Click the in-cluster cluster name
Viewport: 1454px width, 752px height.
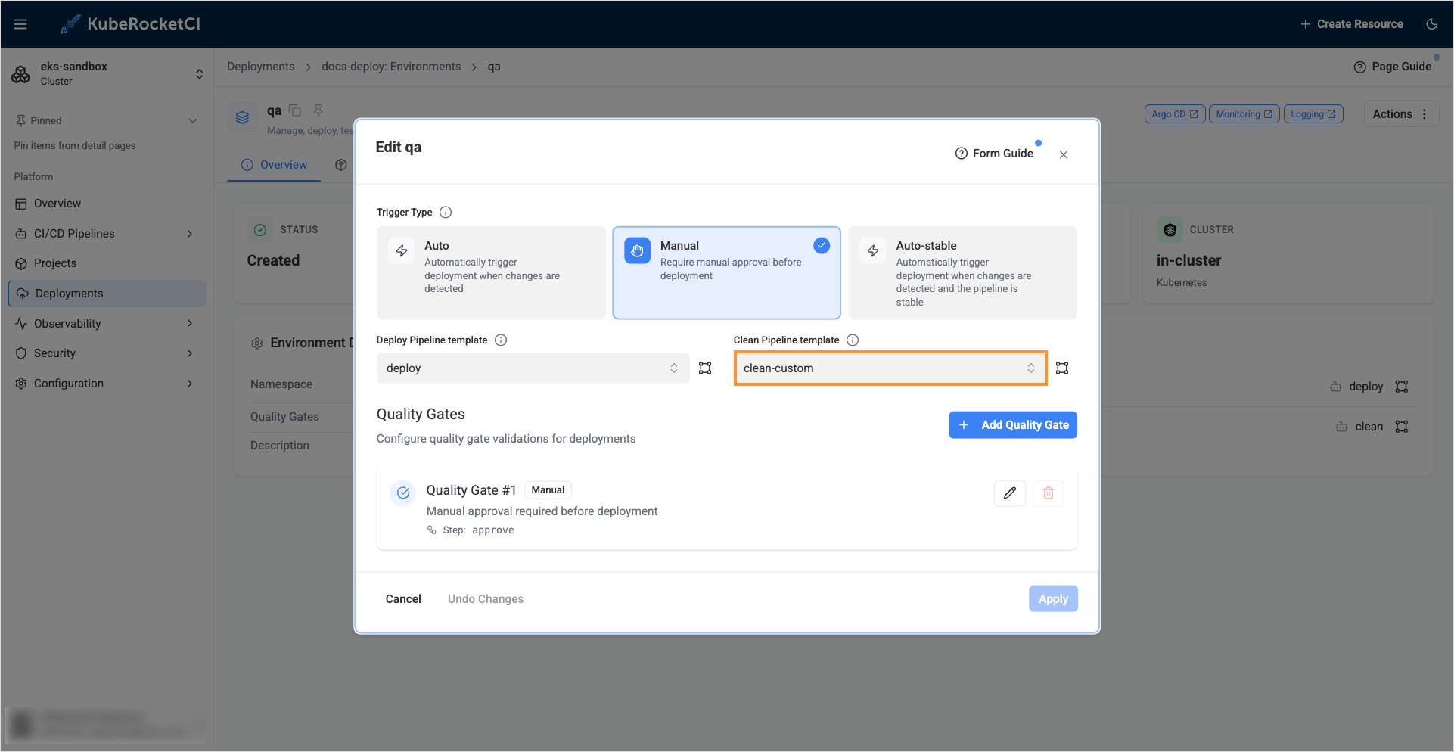click(x=1188, y=260)
